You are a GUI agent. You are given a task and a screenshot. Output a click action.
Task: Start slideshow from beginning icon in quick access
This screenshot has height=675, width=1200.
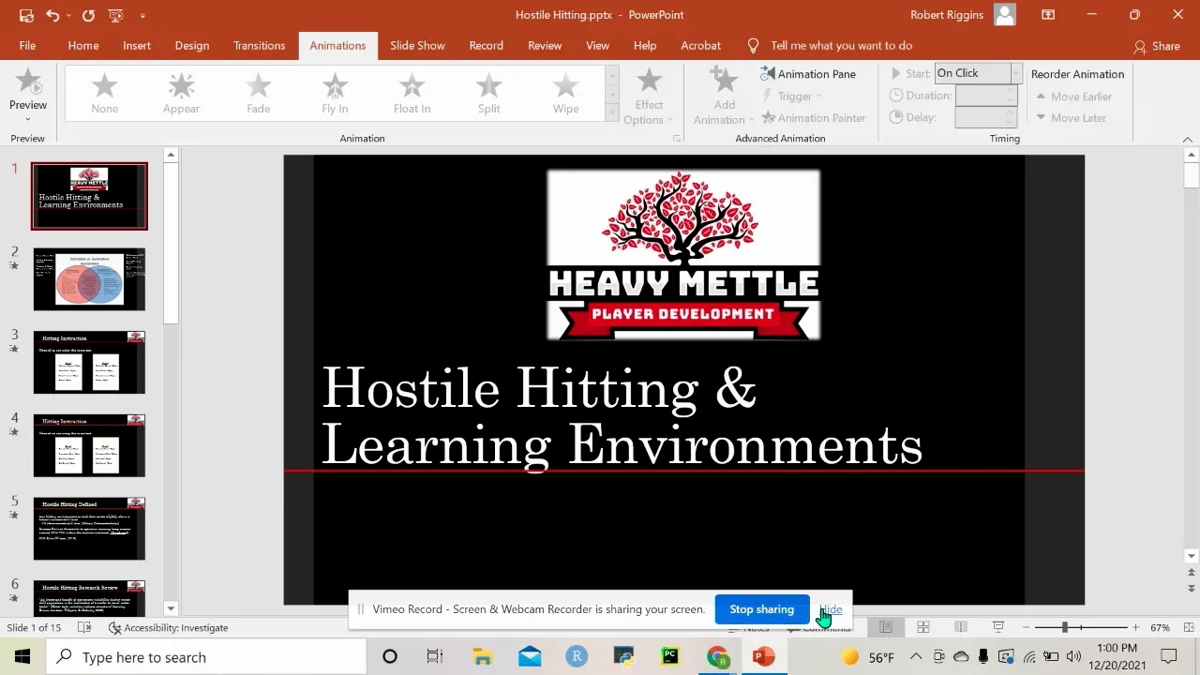coord(115,15)
